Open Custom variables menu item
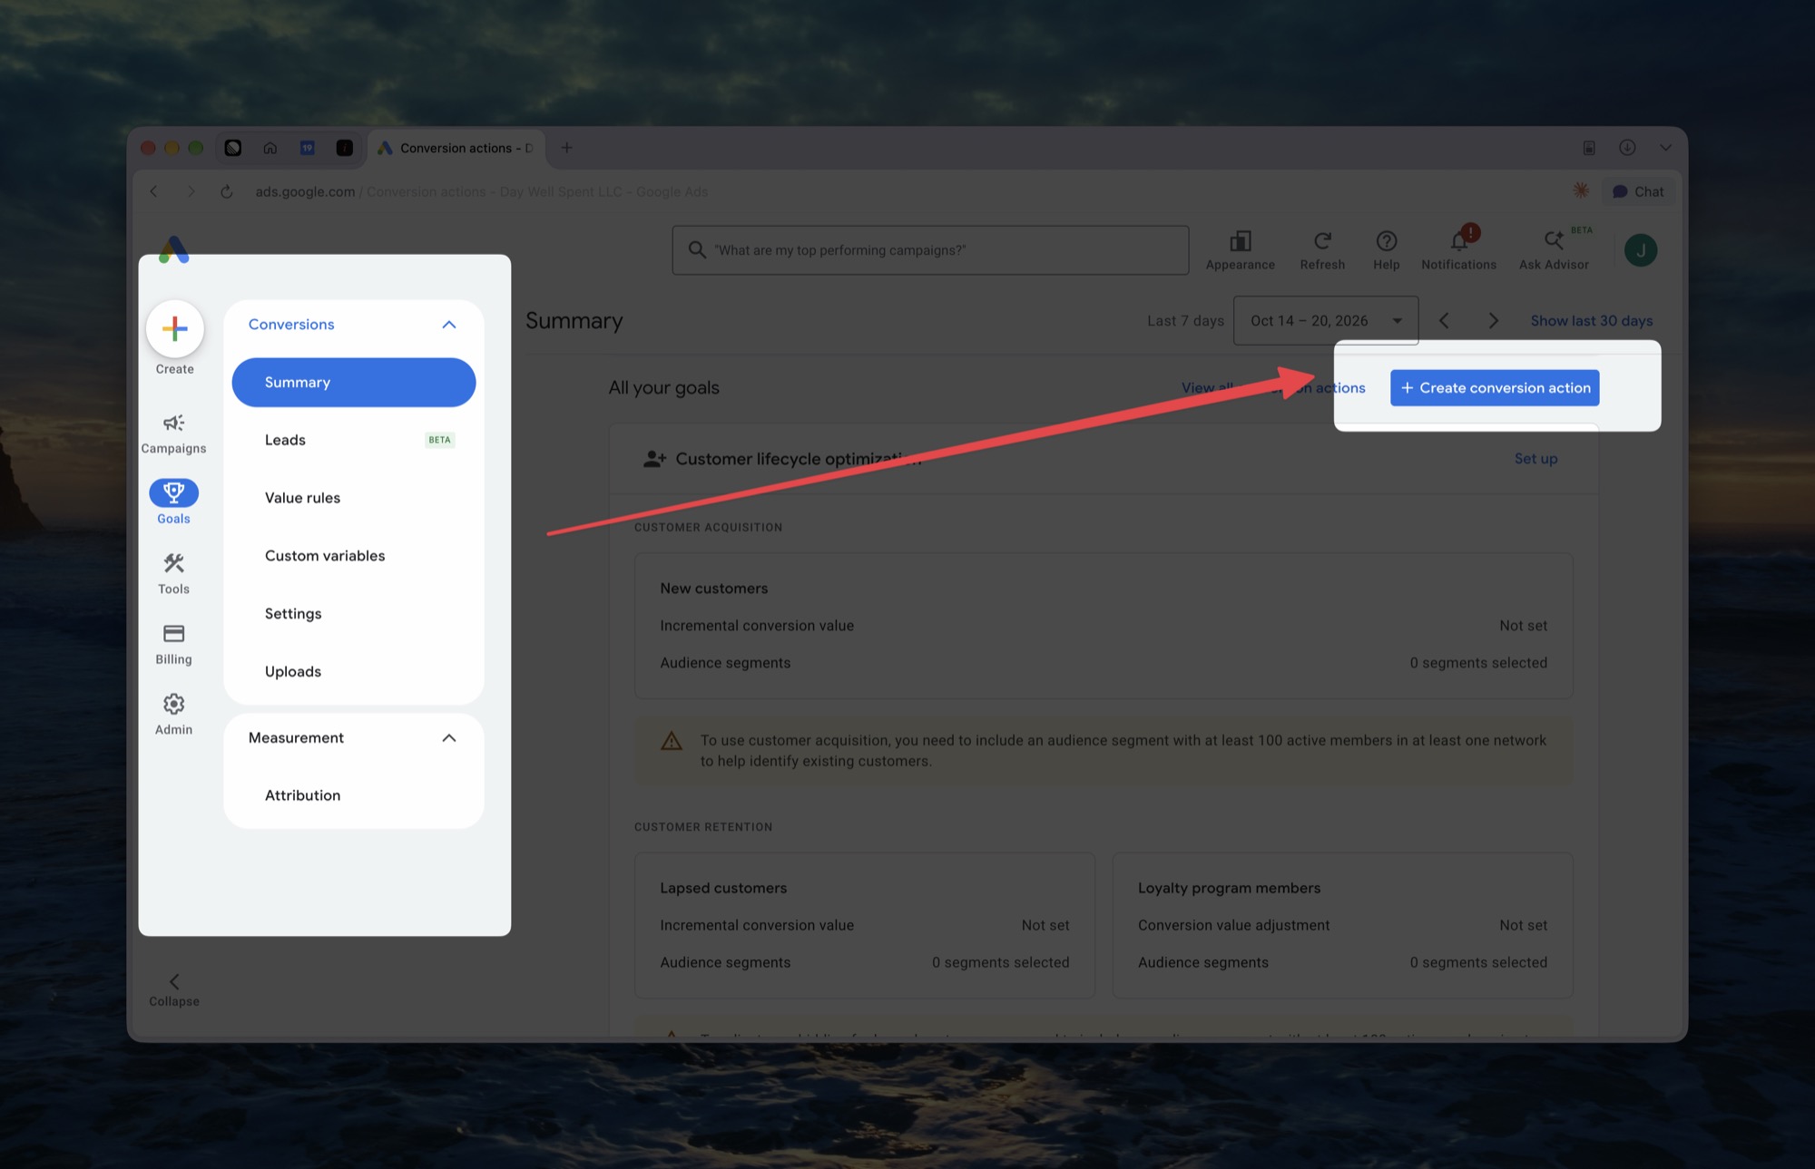The height and width of the screenshot is (1169, 1815). (354, 556)
